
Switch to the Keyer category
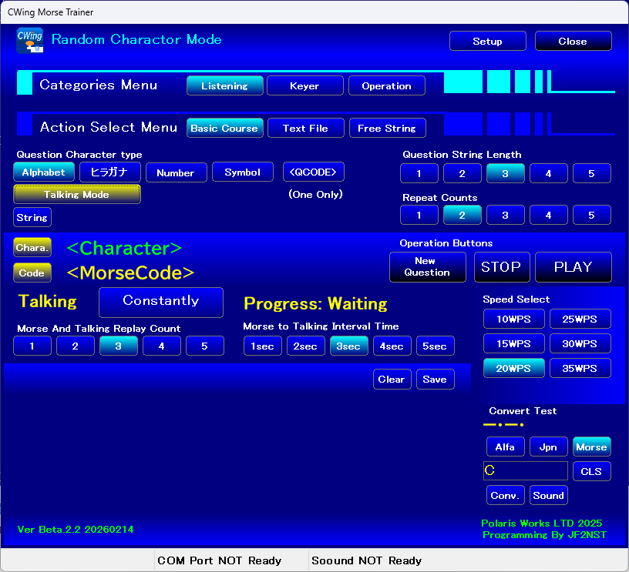[304, 86]
